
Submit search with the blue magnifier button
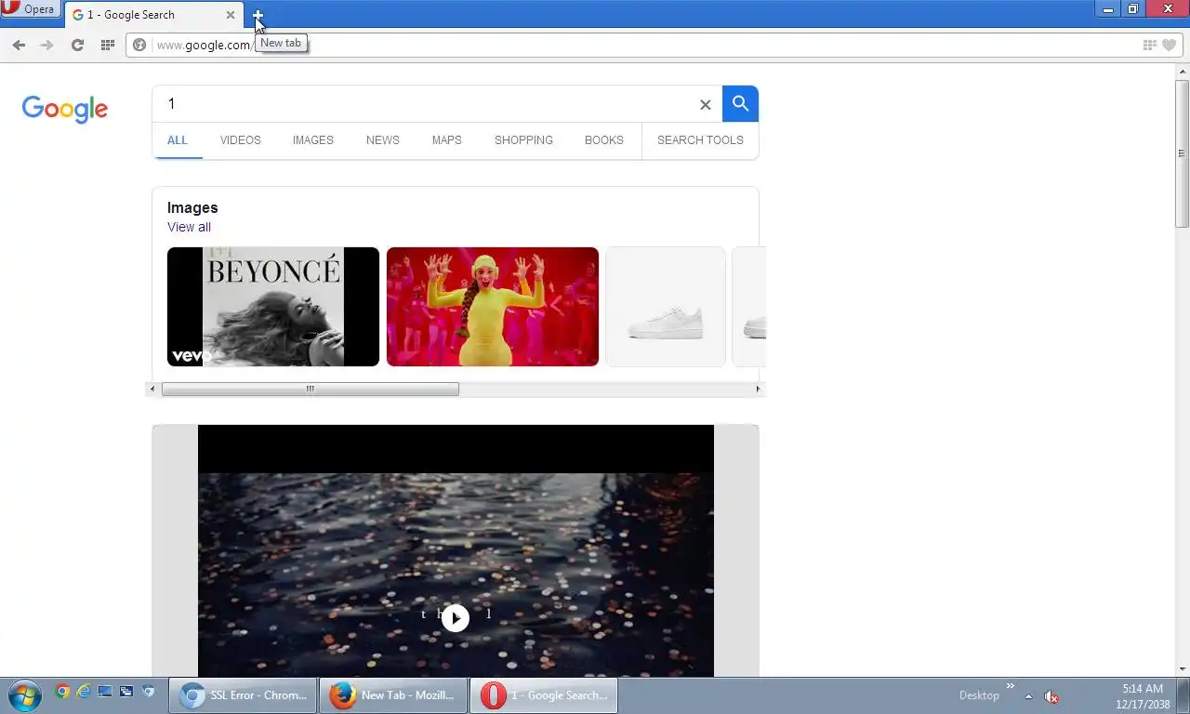click(x=740, y=104)
